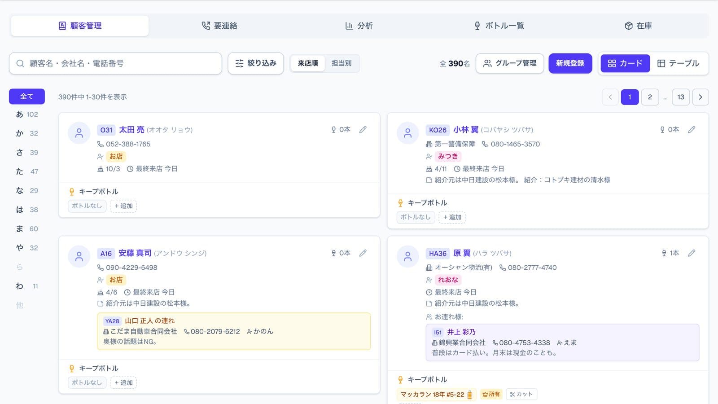Filter customers by ま row

pos(27,229)
